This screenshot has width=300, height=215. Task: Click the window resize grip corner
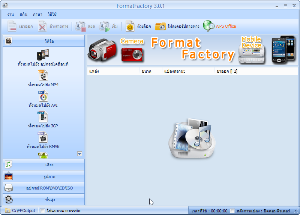296,211
